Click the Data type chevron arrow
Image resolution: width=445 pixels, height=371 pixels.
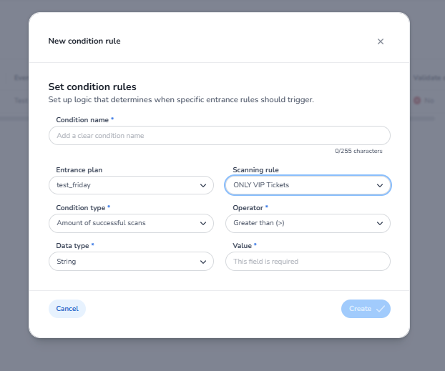pos(203,262)
